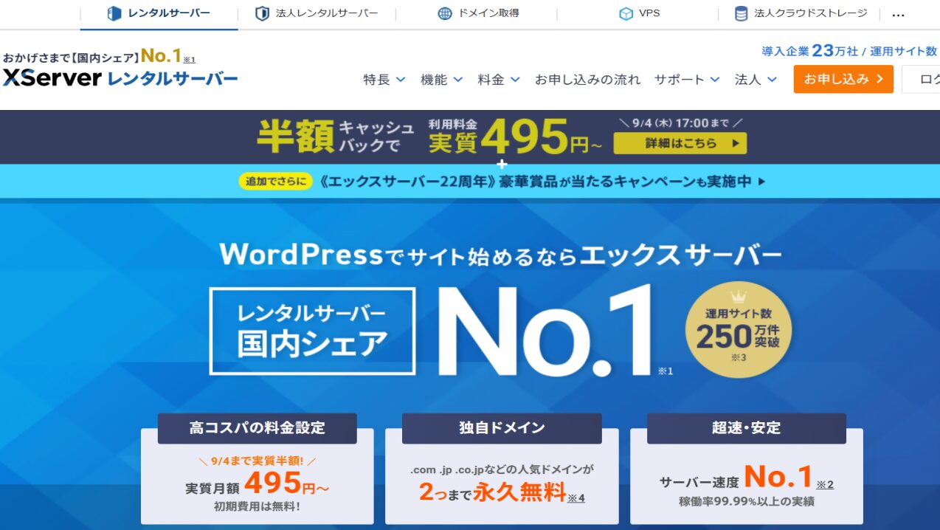Click the shield icon beside 法人レンタルサーバー
The height and width of the screenshot is (530, 940).
[262, 13]
